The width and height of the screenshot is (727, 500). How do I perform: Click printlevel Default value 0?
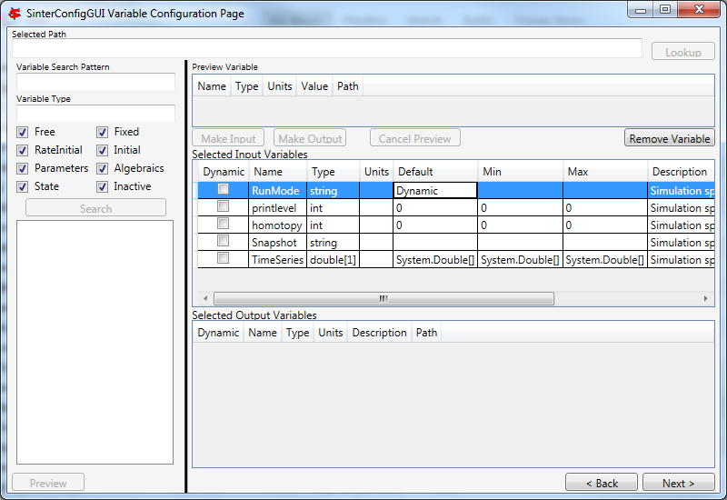click(x=435, y=208)
